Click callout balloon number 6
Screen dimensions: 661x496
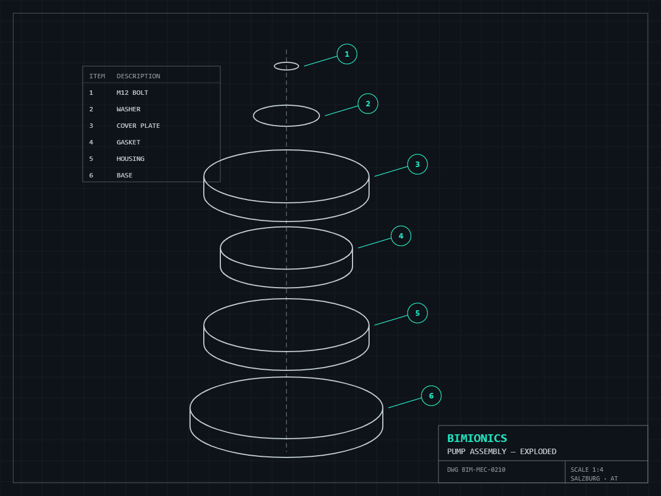click(431, 396)
